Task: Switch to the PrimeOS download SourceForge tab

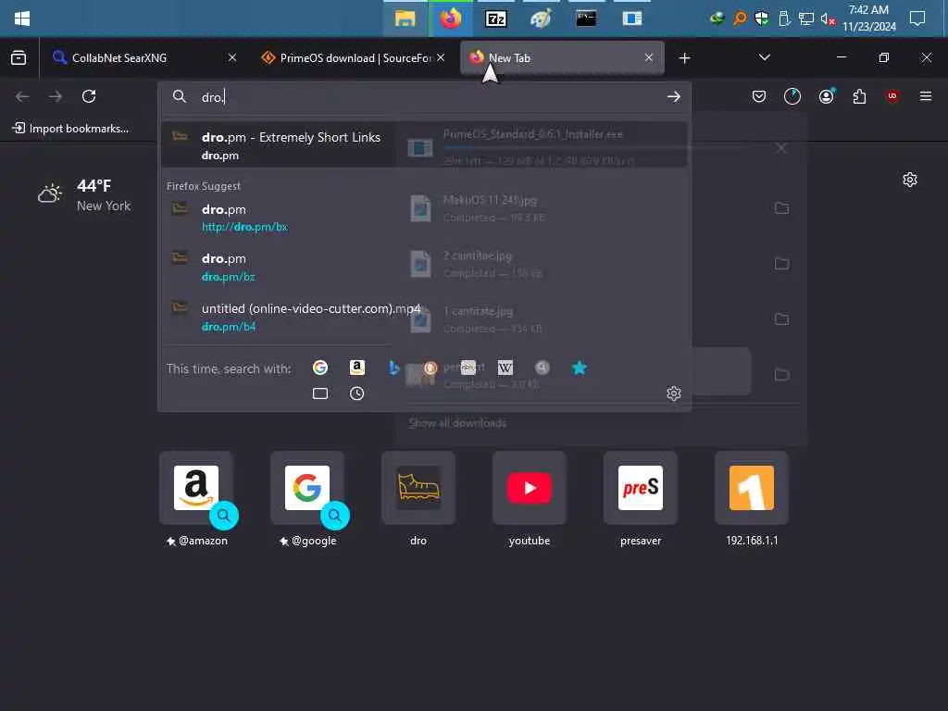Action: pos(353,58)
